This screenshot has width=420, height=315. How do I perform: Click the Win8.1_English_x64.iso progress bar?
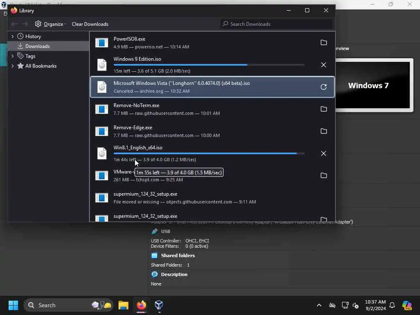(x=209, y=153)
